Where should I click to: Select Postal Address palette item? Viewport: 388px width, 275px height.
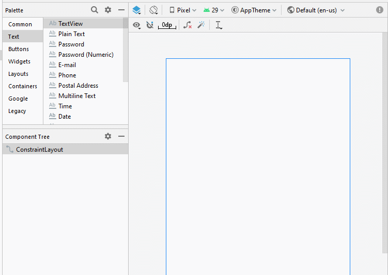(83, 86)
